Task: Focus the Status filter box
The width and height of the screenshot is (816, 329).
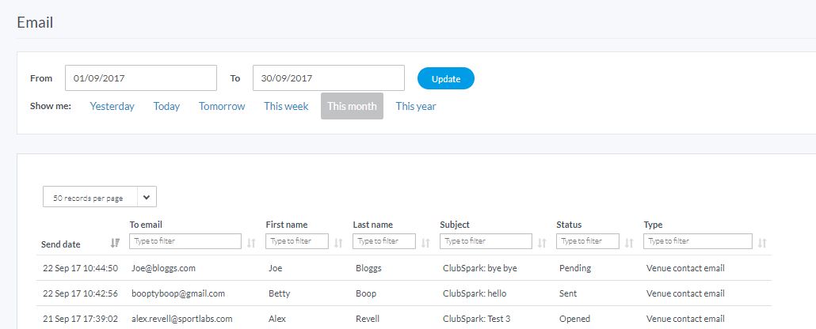Action: [587, 241]
